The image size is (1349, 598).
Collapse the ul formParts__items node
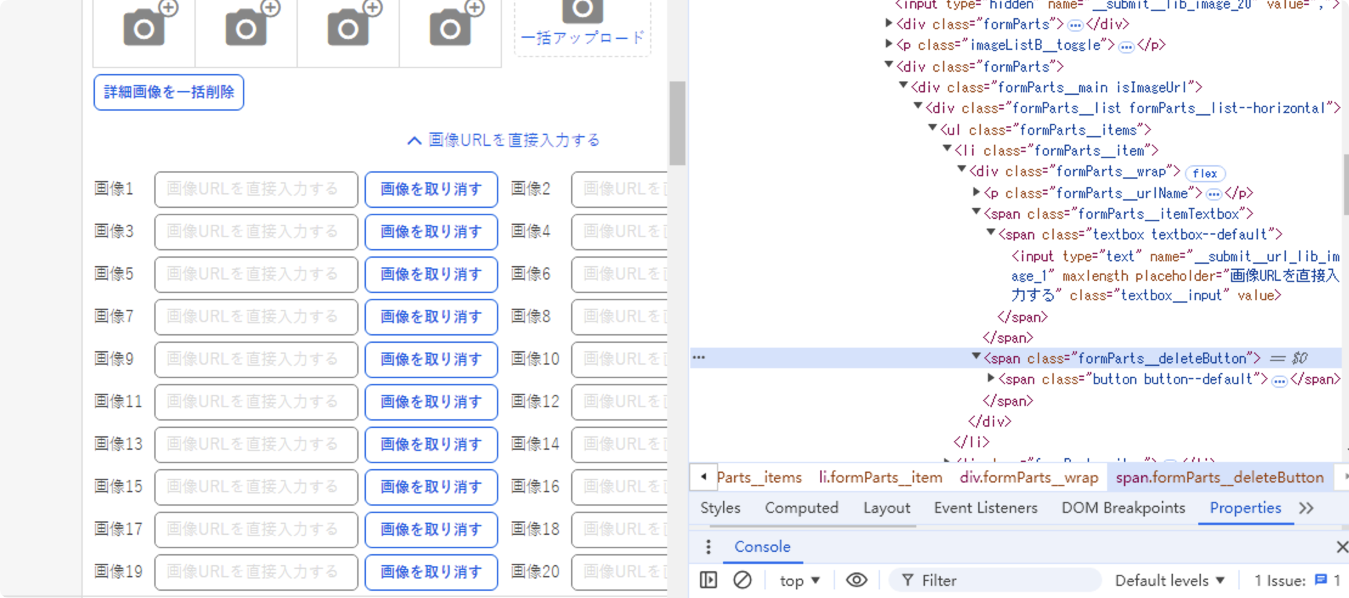coord(932,128)
